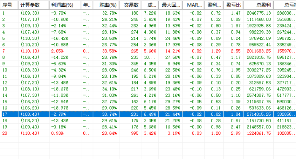Click the 总盈利 column header
Image resolution: width=296 pixels, height=159 pixels.
coord(258,5)
